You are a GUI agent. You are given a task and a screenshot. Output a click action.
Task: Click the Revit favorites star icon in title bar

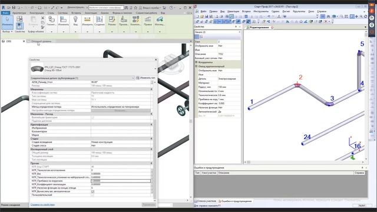pyautogui.click(x=135, y=8)
